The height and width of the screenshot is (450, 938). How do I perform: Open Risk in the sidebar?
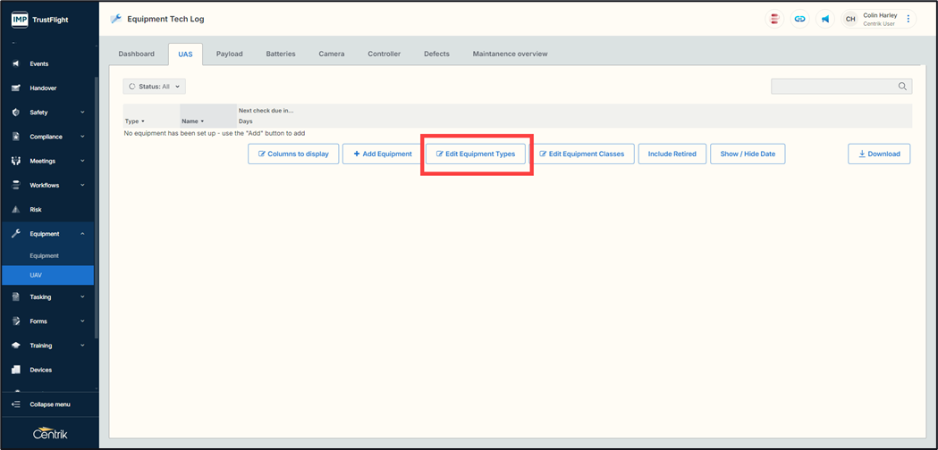[36, 210]
